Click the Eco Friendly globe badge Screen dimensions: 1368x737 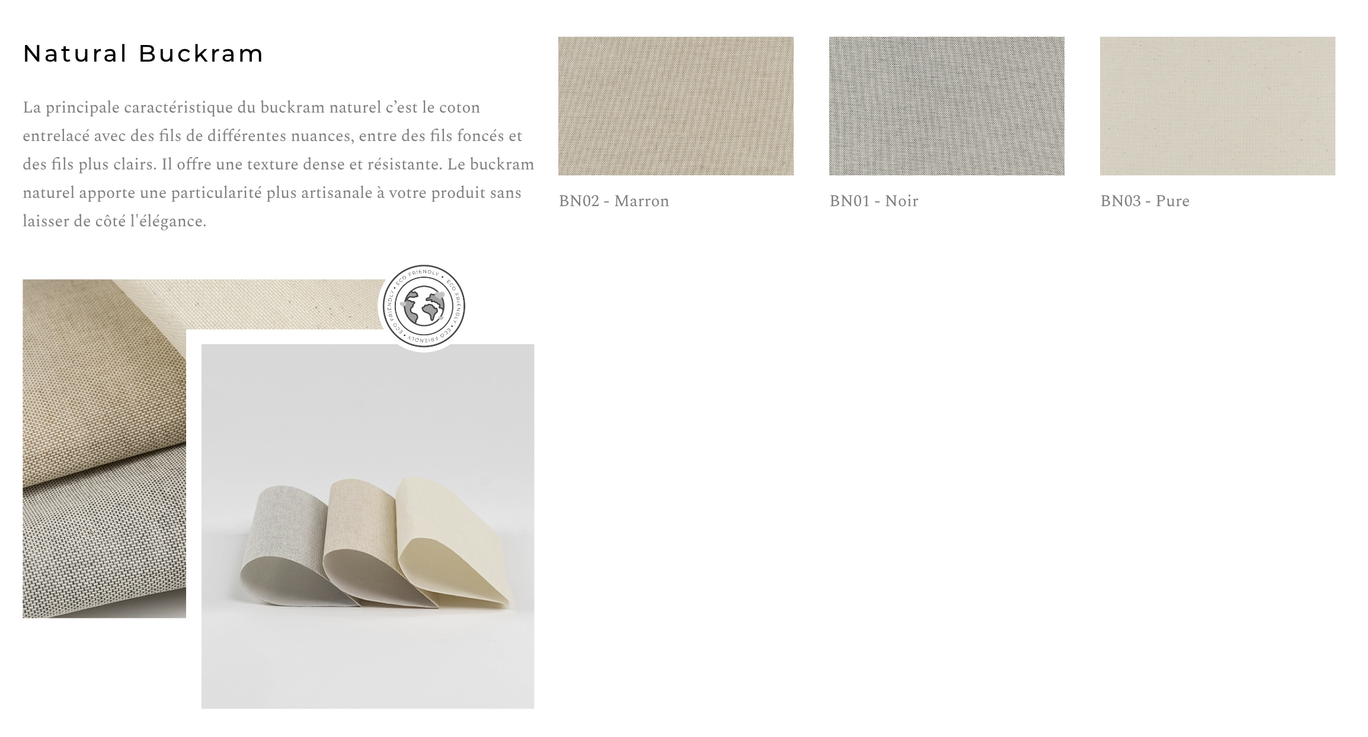[423, 306]
